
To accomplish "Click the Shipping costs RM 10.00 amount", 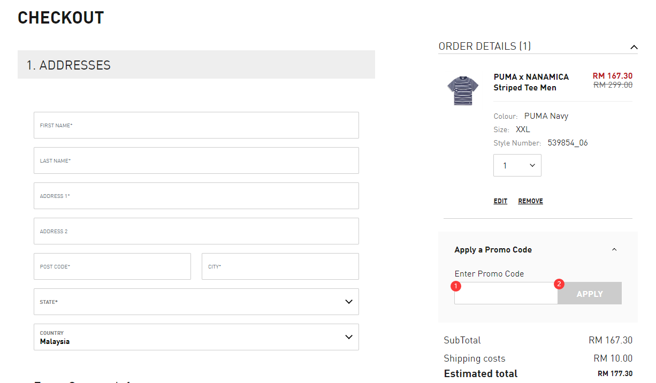I will point(613,358).
